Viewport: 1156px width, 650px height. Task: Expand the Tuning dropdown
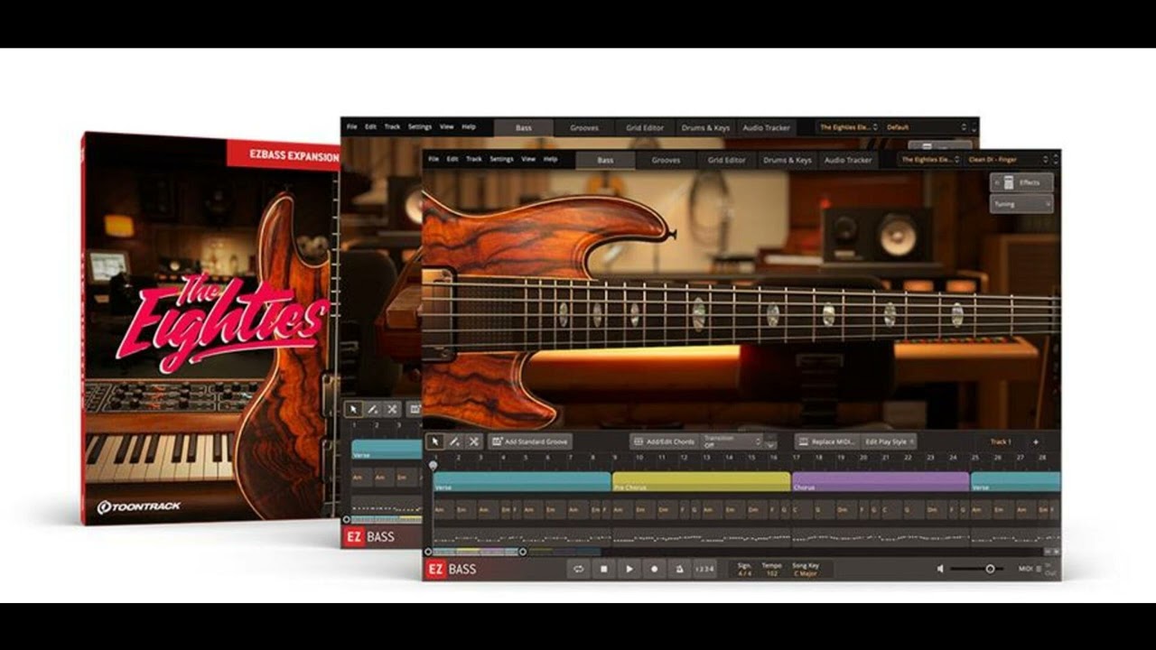point(1021,204)
